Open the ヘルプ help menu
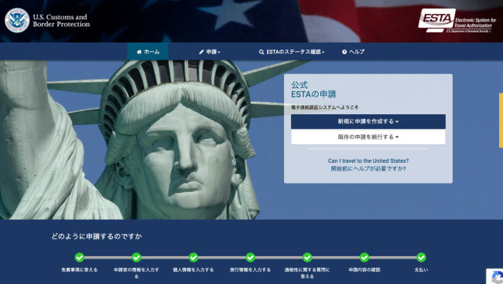This screenshot has width=503, height=284. [x=353, y=52]
